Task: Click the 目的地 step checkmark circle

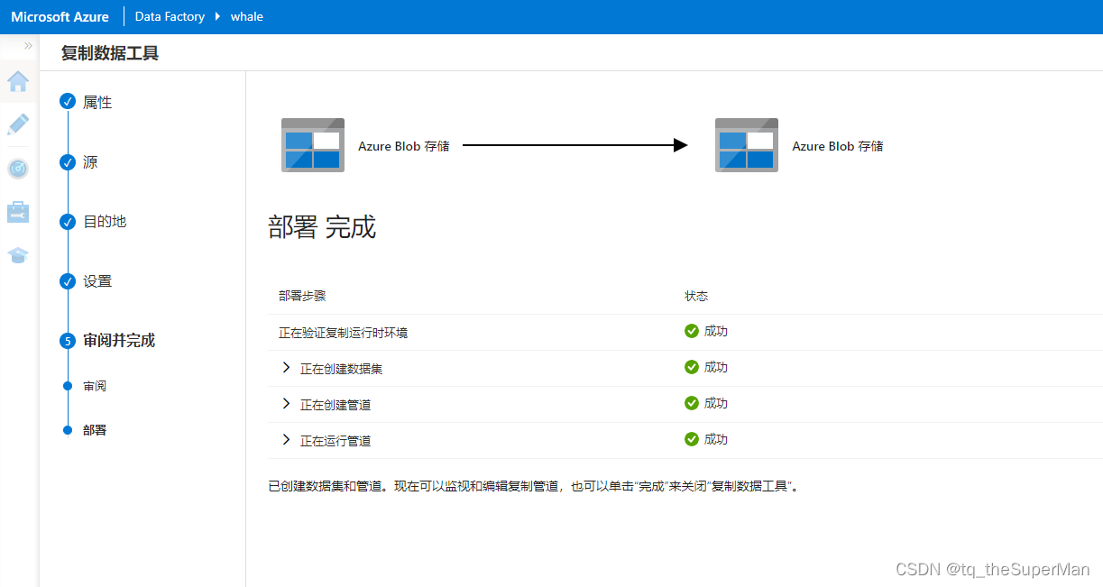Action: [68, 222]
